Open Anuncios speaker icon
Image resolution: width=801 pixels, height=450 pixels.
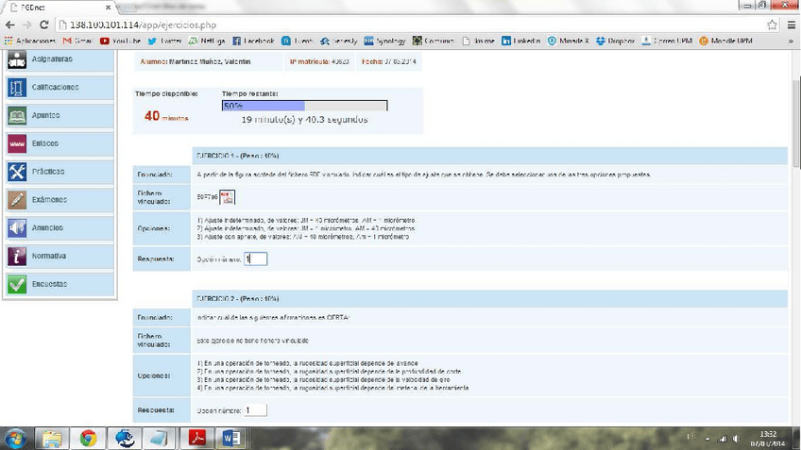[17, 227]
